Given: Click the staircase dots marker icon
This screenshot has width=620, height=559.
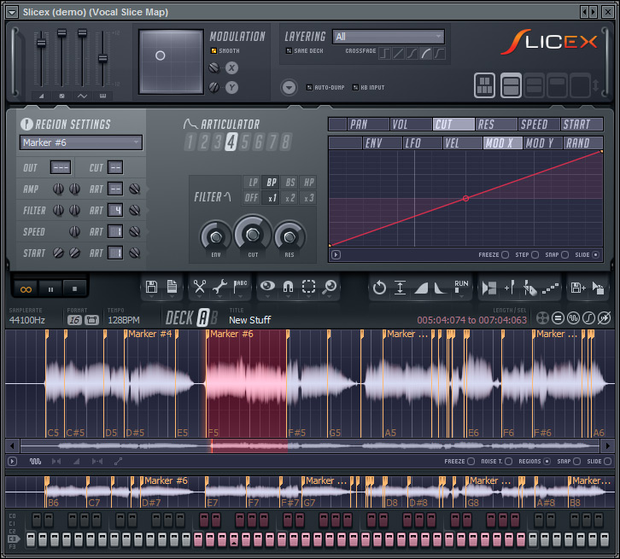Looking at the screenshot, I should pos(550,288).
